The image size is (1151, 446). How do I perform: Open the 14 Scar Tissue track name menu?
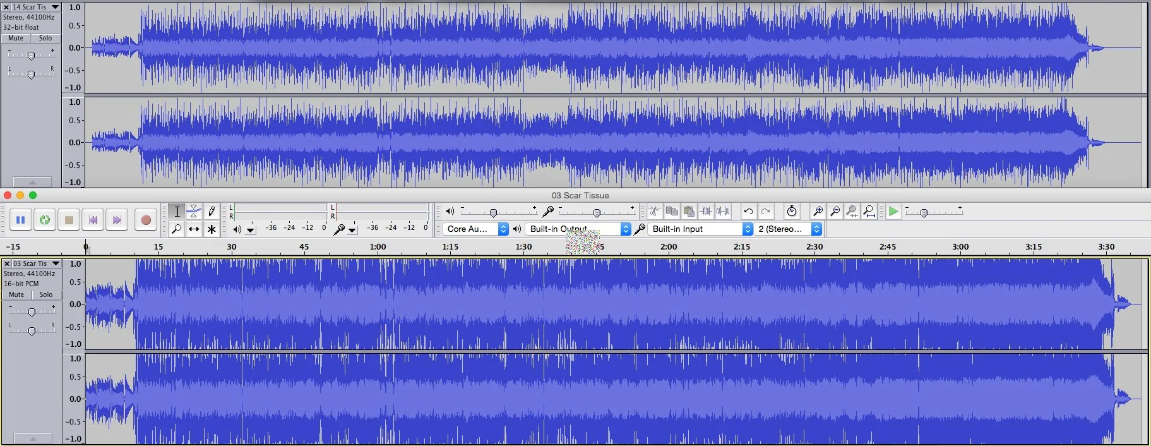pos(35,7)
